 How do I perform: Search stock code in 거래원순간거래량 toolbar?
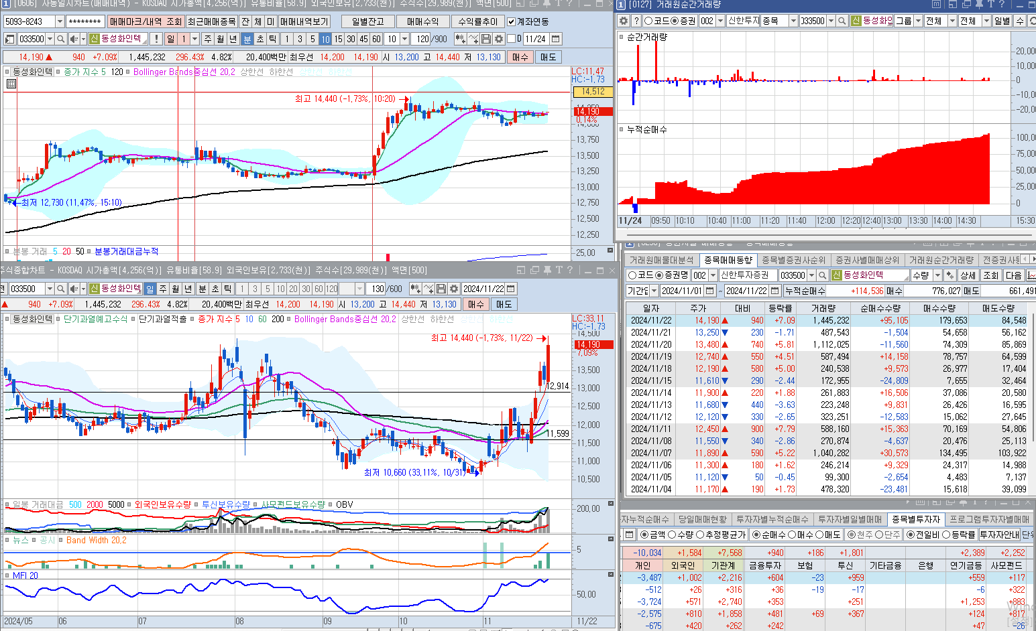click(x=842, y=21)
